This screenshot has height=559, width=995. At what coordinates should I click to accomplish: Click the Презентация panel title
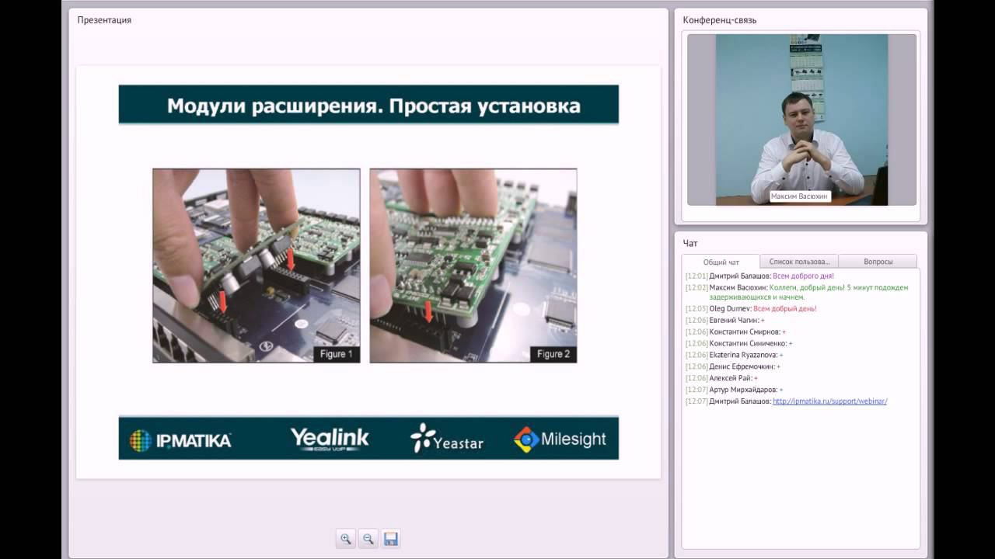(104, 20)
